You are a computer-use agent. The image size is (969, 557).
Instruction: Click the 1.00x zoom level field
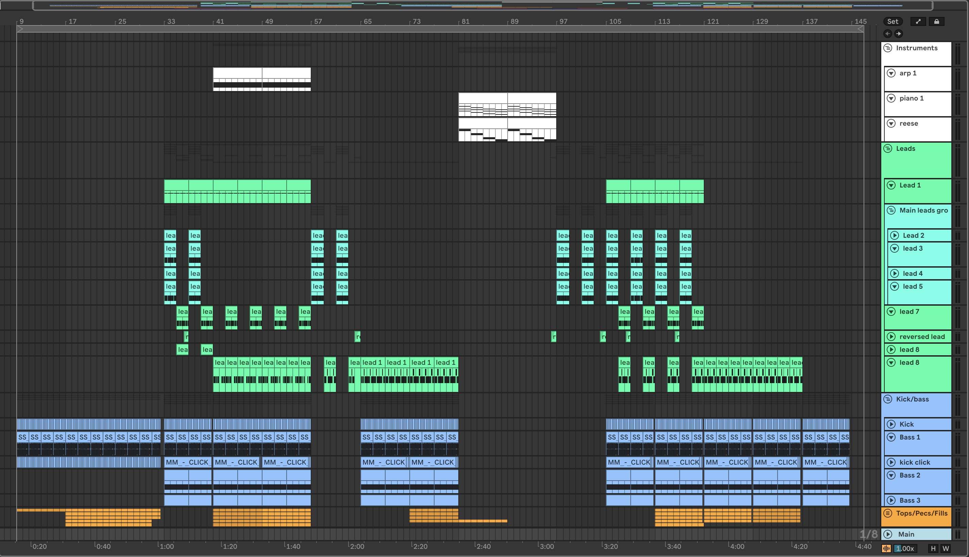pos(905,549)
